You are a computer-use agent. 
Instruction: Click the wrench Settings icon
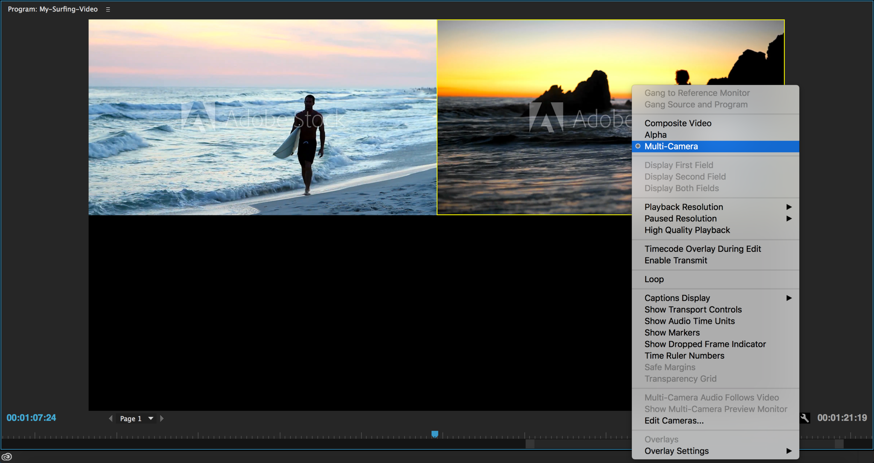[x=805, y=418]
